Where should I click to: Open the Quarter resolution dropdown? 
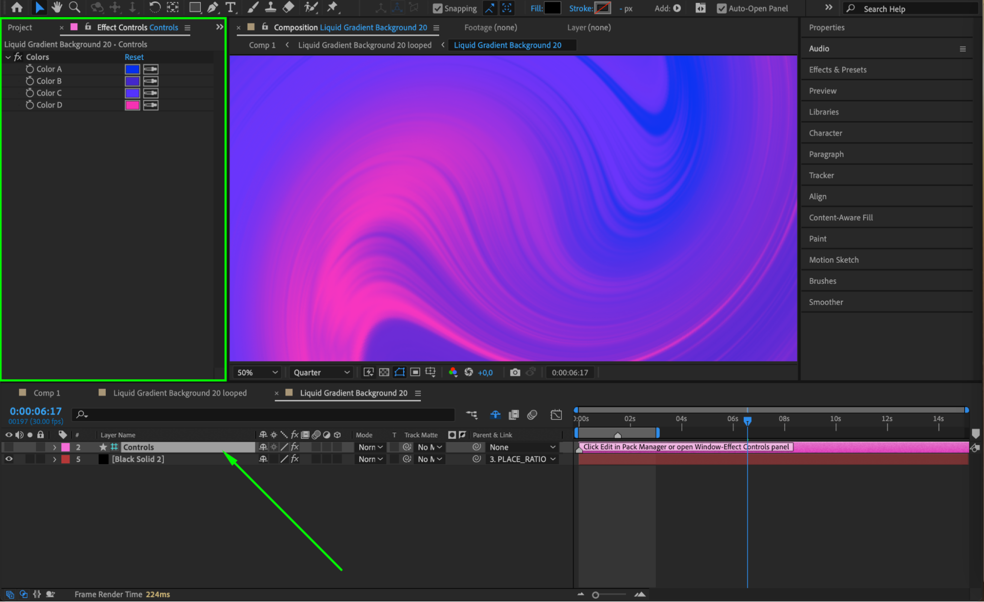[321, 372]
